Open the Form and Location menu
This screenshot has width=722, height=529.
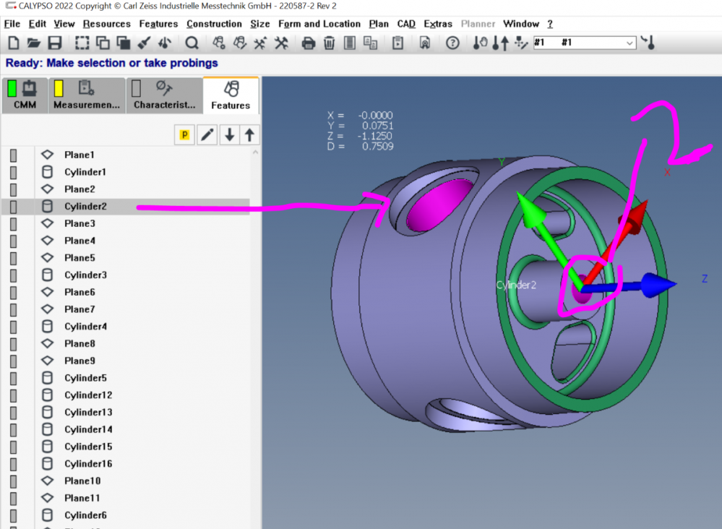click(x=319, y=24)
